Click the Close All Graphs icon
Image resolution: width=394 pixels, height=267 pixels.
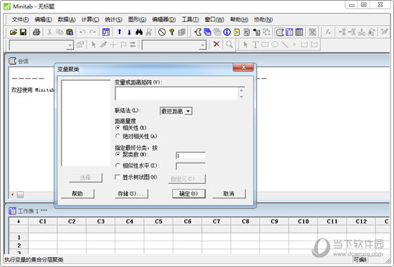(312, 32)
